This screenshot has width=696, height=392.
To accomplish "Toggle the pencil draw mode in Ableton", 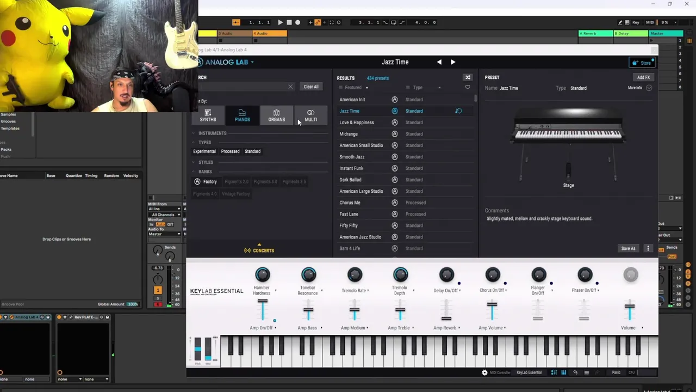I will [620, 22].
